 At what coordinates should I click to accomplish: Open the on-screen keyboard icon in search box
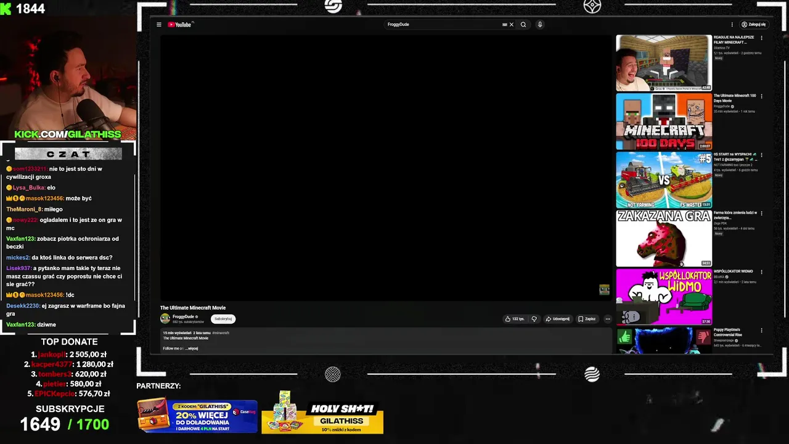point(504,25)
